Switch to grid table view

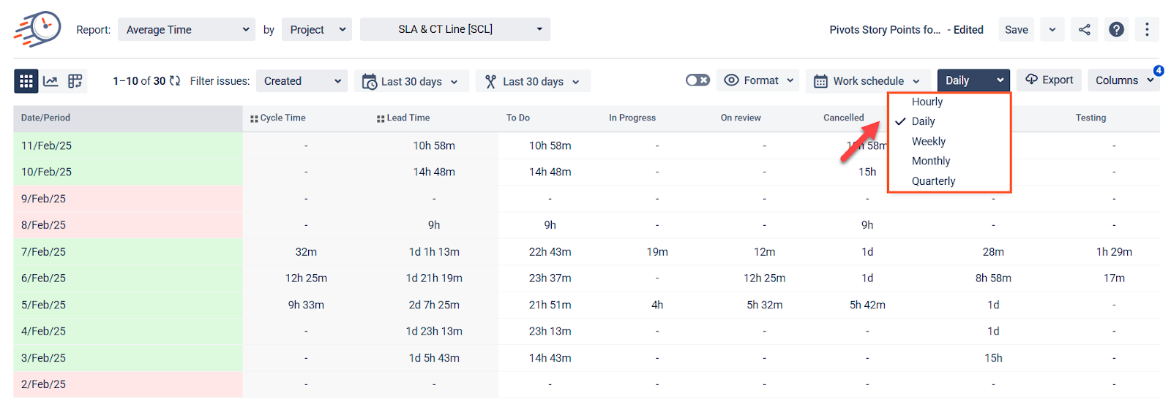26,81
